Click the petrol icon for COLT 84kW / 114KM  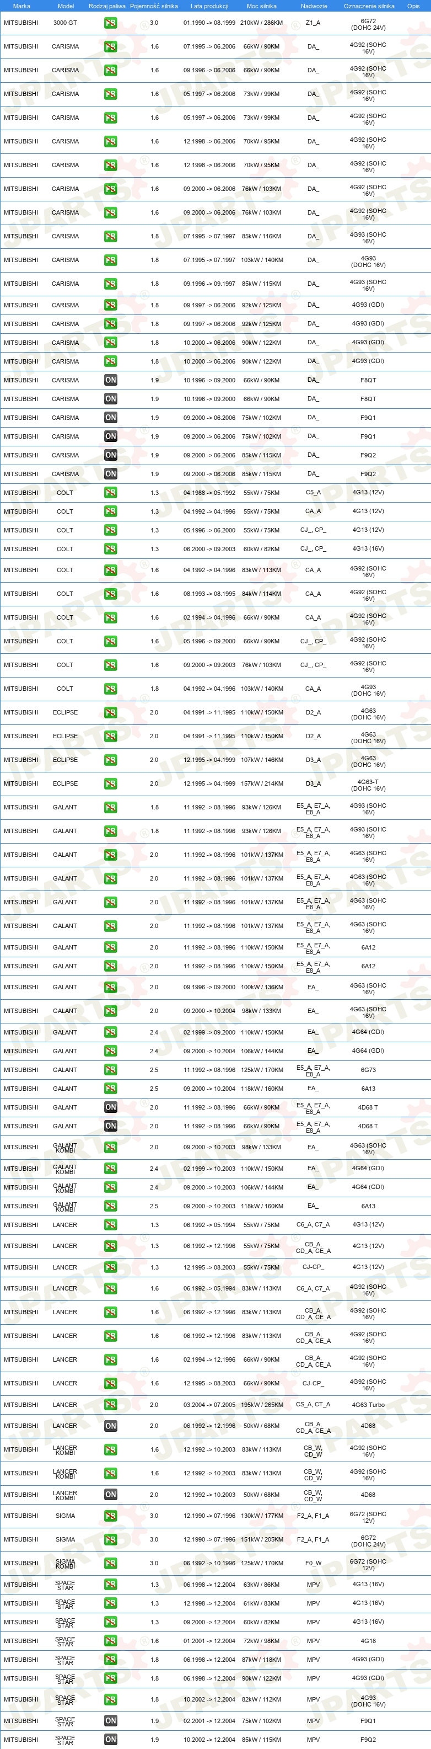point(110,594)
